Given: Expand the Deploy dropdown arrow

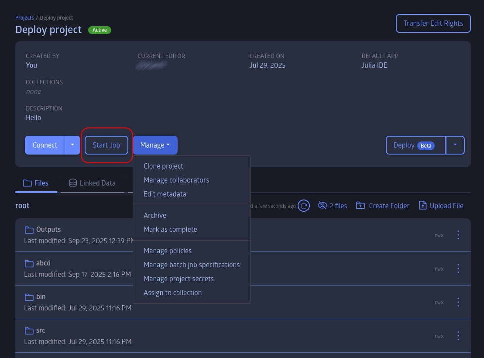Looking at the screenshot, I should pyautogui.click(x=455, y=145).
